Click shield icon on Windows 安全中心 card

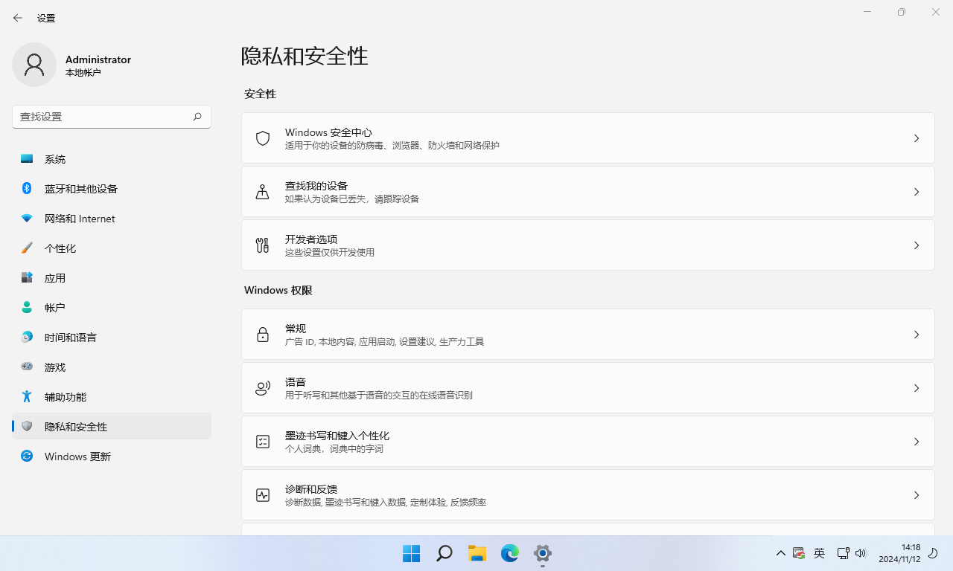pos(263,138)
